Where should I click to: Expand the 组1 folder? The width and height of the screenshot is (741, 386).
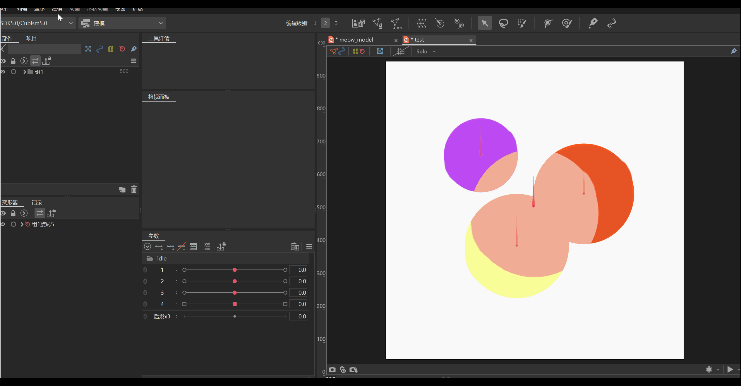click(25, 72)
